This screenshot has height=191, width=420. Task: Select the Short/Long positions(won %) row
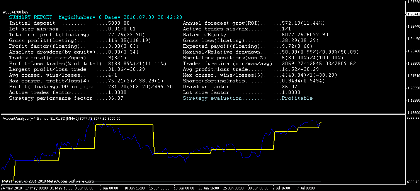click(x=263, y=58)
